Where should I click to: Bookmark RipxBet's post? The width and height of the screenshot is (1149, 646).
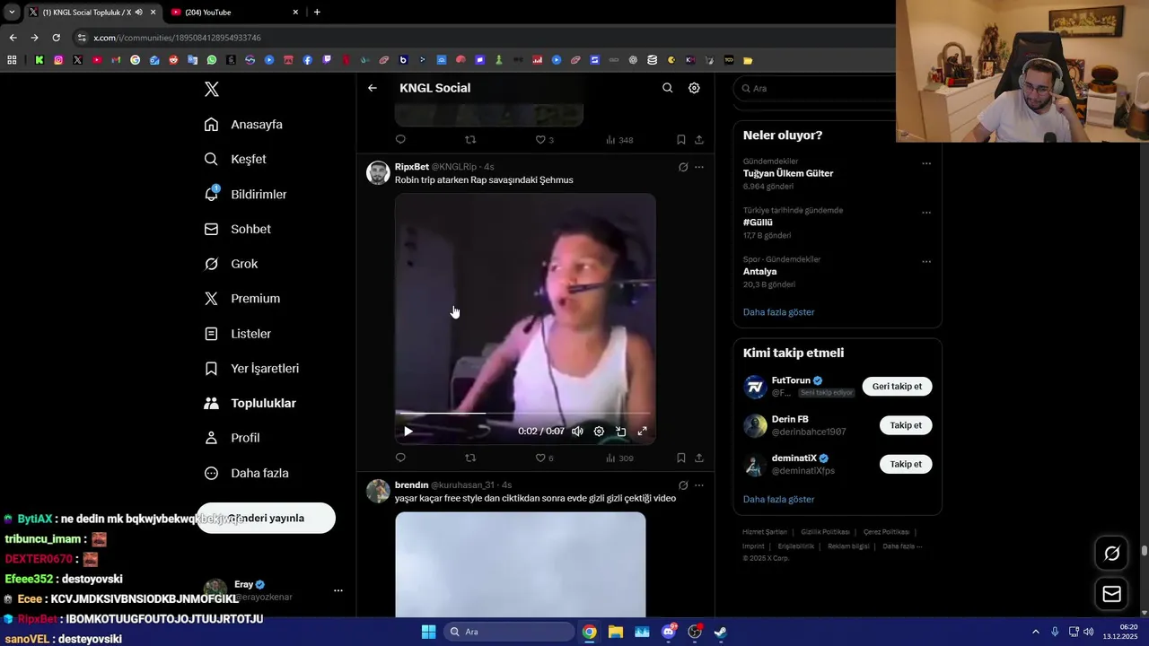point(681,458)
